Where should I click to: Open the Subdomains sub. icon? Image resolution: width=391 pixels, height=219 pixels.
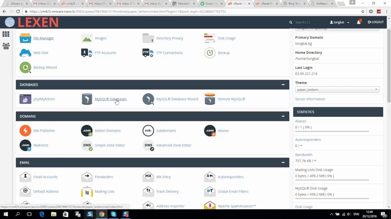click(148, 130)
